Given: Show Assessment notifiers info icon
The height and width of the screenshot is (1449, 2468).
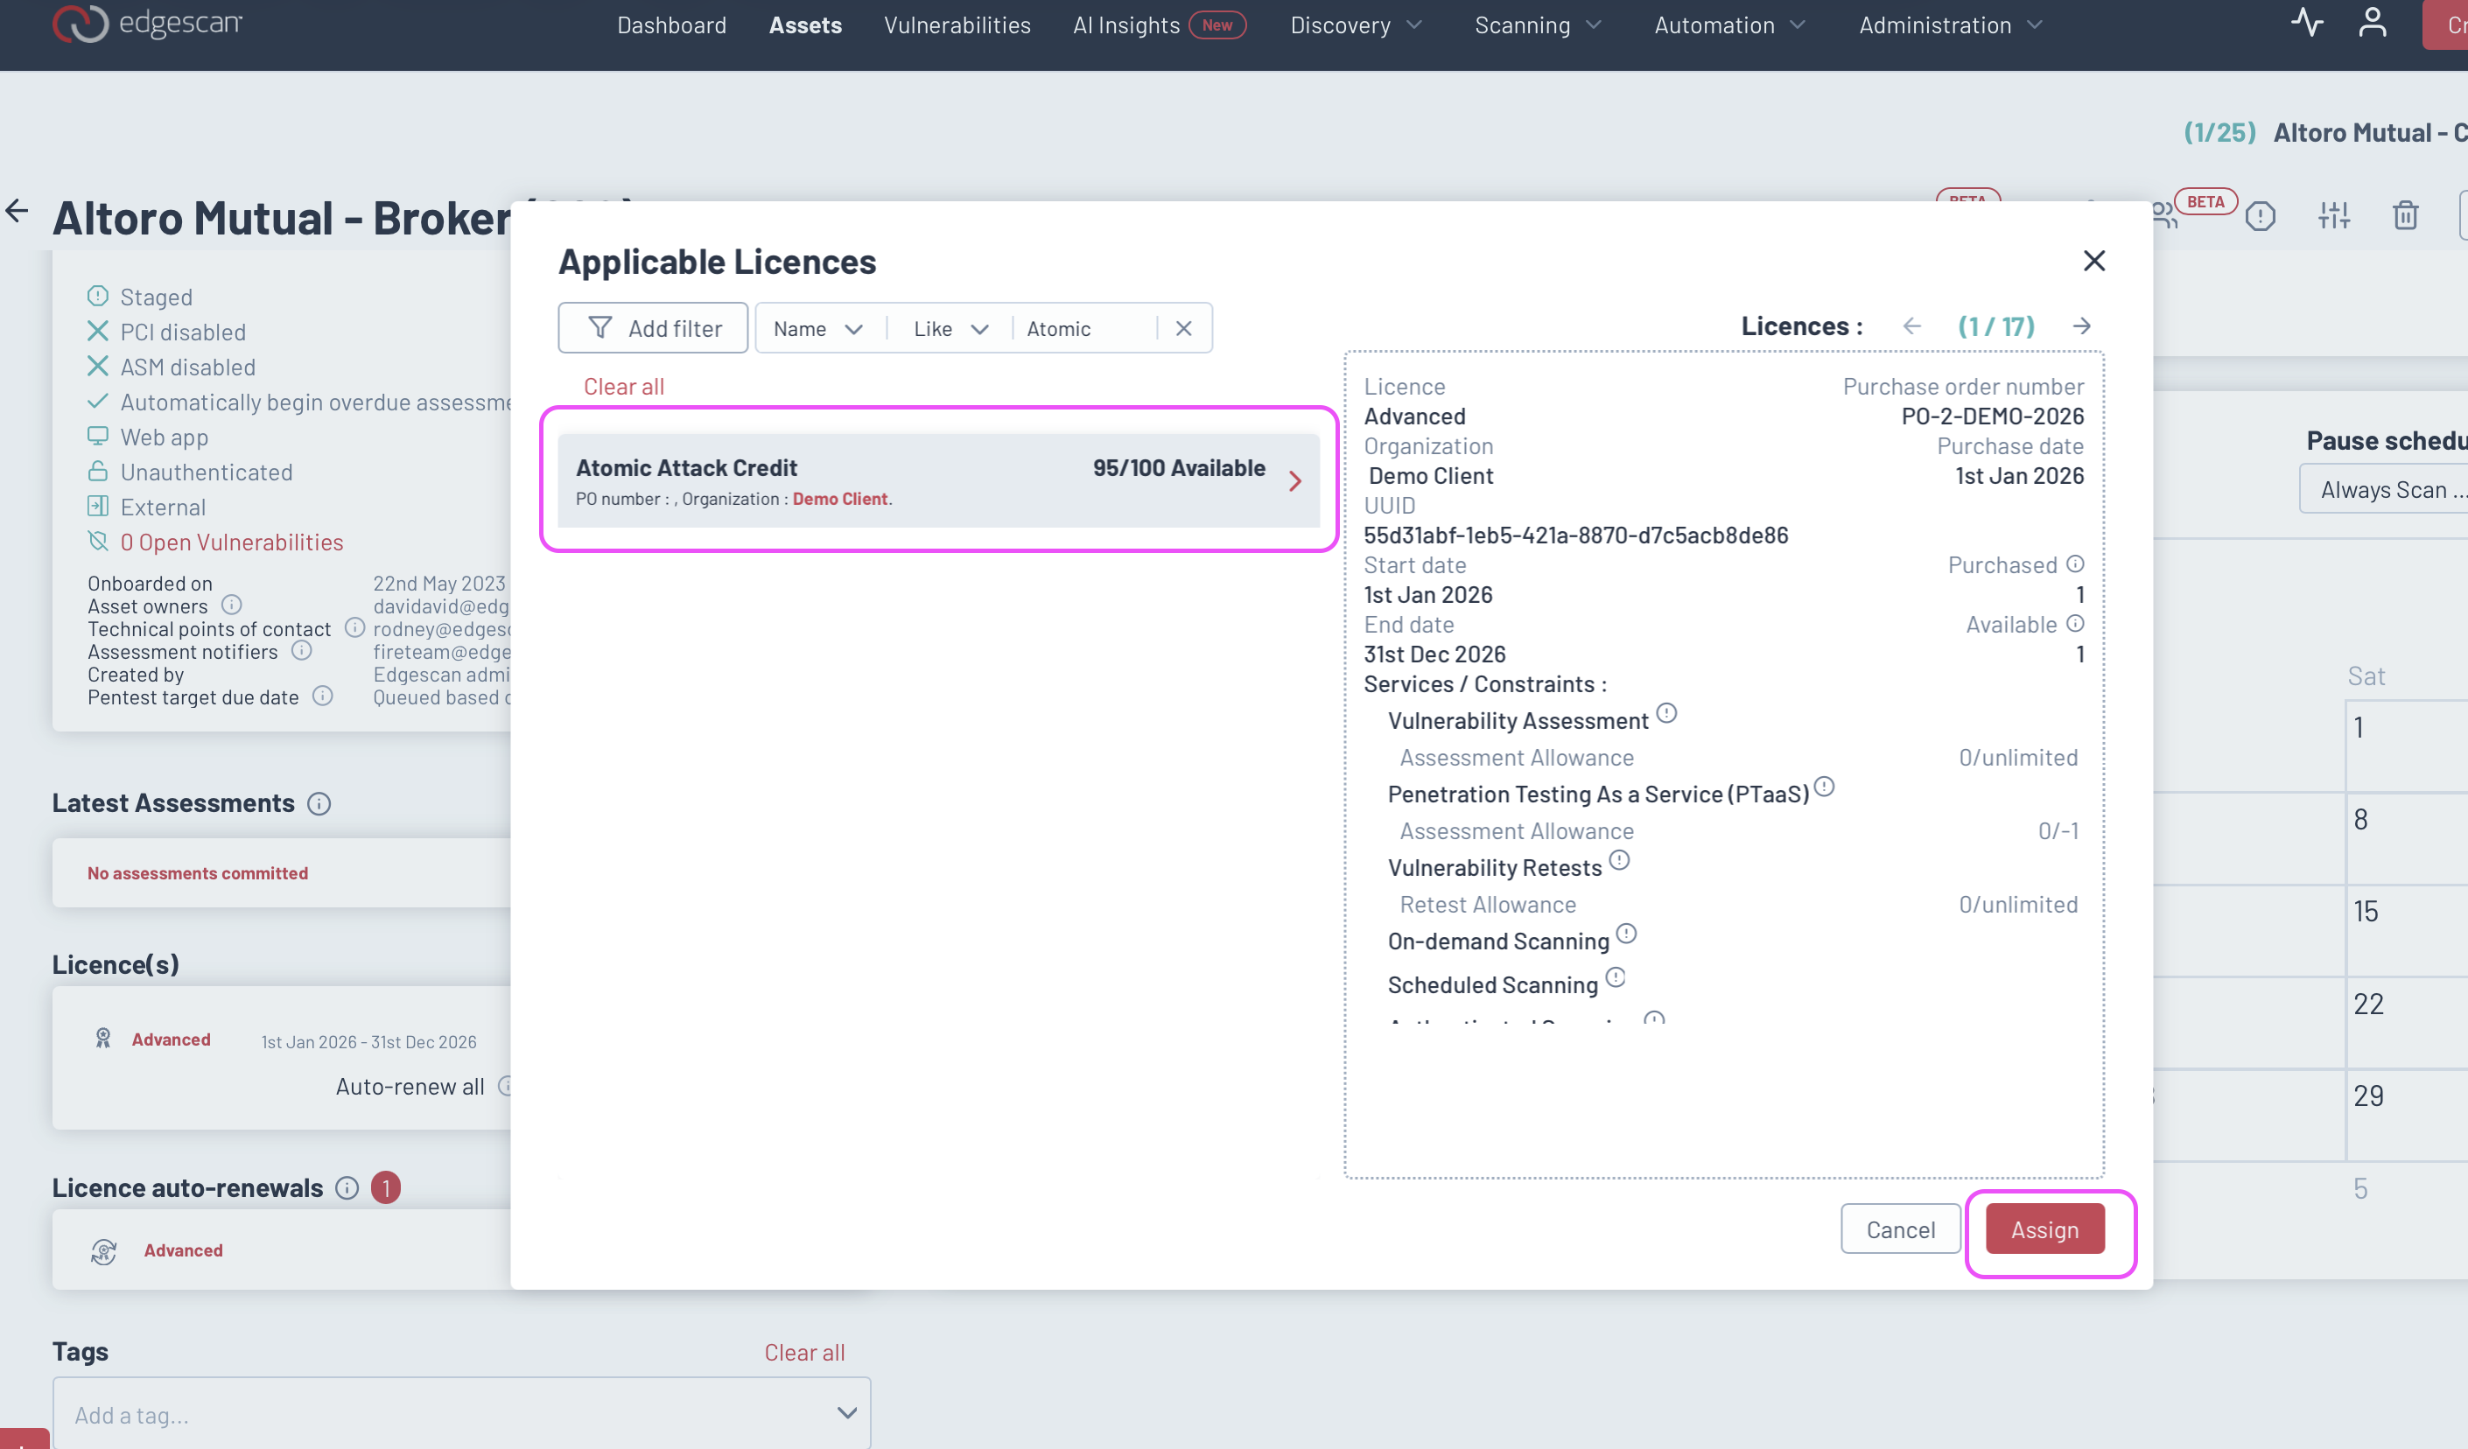Looking at the screenshot, I should point(302,650).
